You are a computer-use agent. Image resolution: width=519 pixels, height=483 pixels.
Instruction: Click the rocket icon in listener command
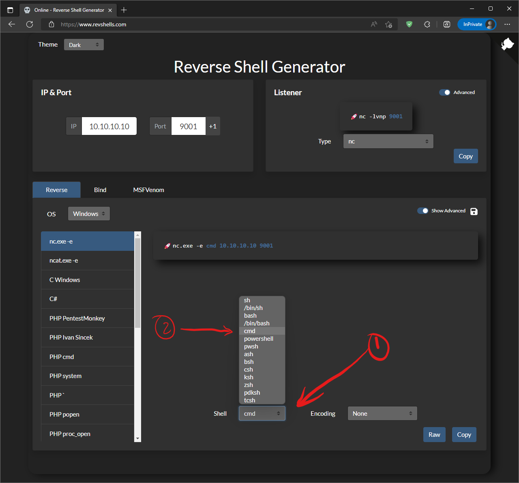pos(354,117)
